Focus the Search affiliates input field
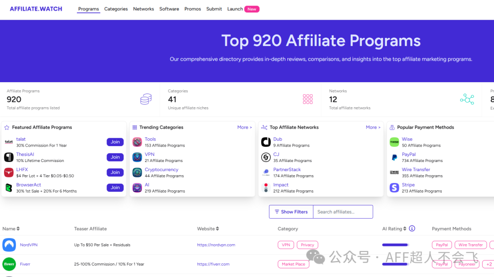This screenshot has height=277, width=494. 343,212
